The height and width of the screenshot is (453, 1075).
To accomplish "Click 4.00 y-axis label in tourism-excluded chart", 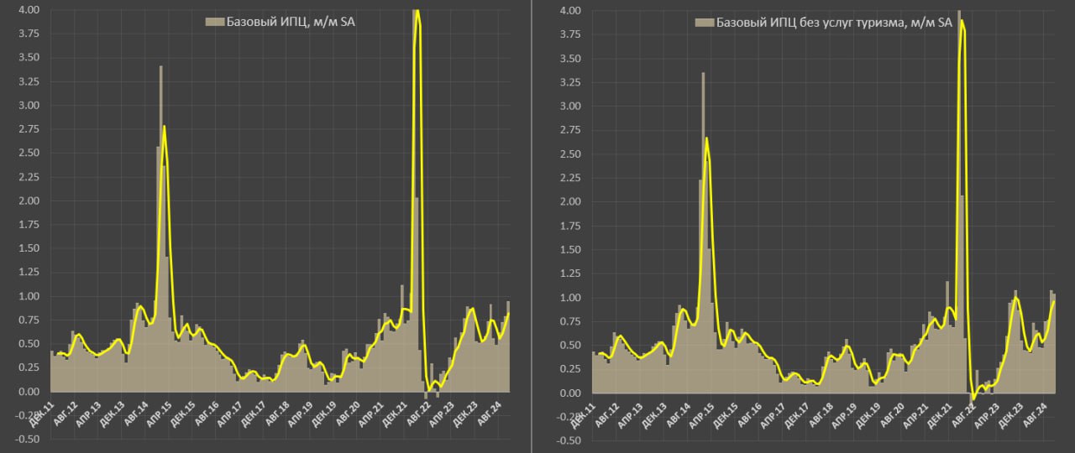I will [568, 11].
